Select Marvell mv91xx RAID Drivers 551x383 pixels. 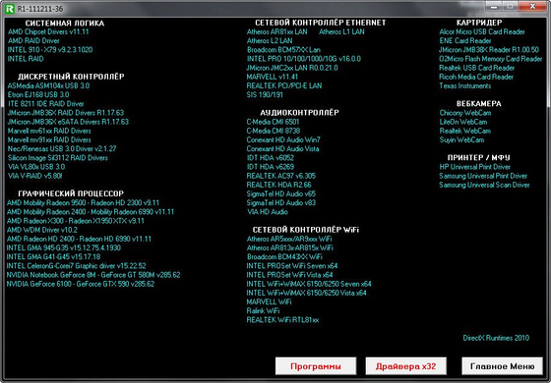pos(49,139)
